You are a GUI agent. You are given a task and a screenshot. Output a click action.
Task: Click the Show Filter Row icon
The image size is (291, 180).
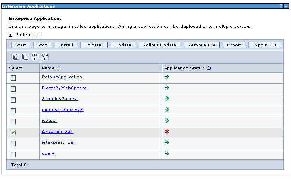35,57
